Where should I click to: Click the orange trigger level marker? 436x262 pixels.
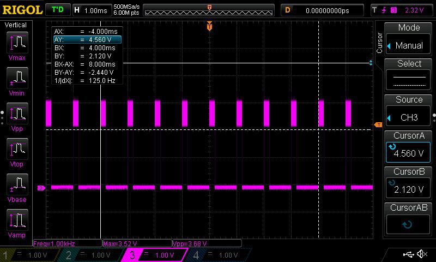point(378,125)
